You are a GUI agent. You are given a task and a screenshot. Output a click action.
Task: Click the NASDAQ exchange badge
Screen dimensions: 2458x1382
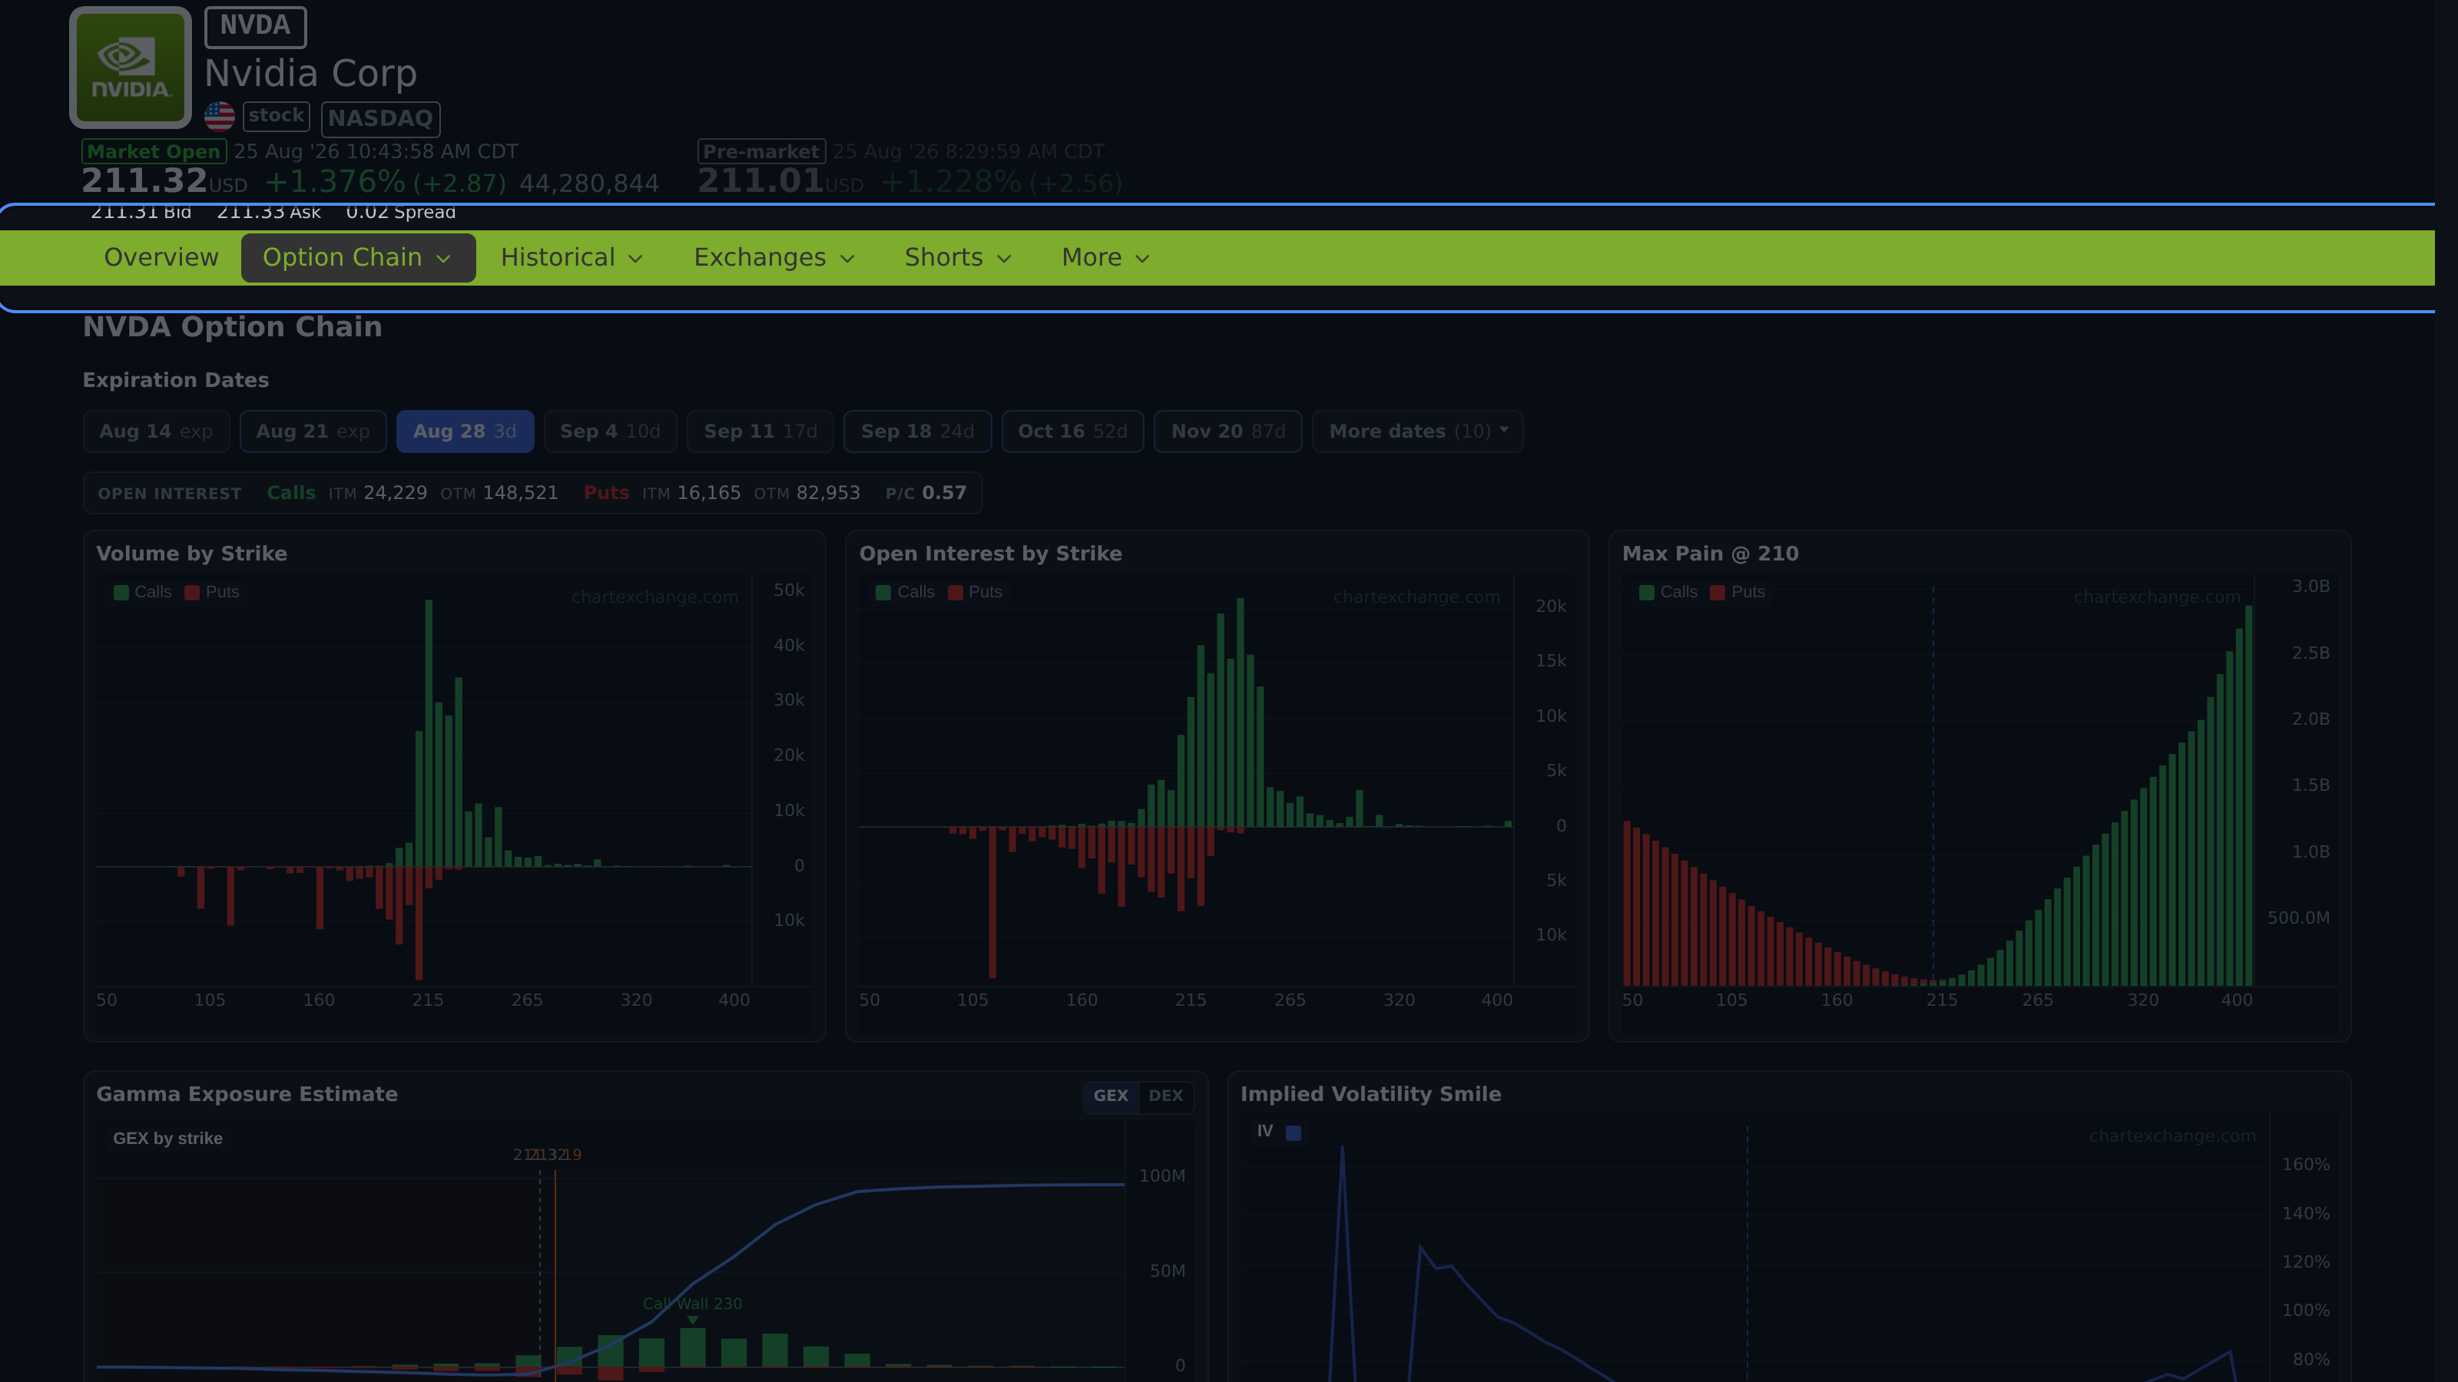(x=381, y=118)
